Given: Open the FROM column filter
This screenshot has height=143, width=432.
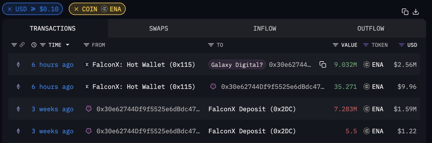Looking at the screenshot, I should tap(86, 45).
